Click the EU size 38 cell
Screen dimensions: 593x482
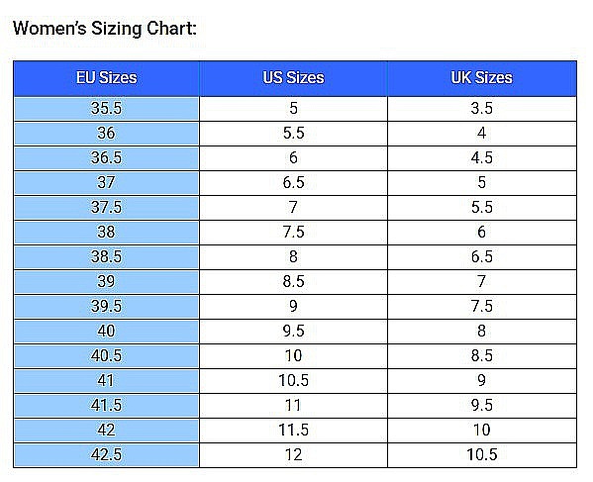(106, 233)
